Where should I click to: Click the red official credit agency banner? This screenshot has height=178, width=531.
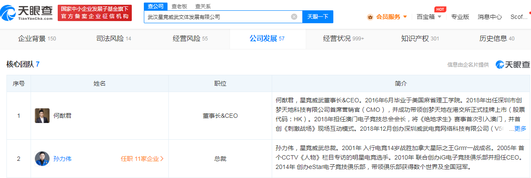94,13
